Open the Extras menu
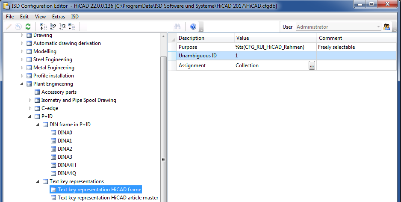The image size is (401, 202). (x=59, y=17)
